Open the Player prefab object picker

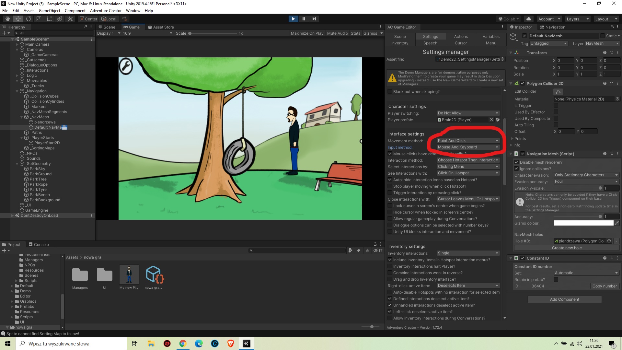(x=491, y=120)
